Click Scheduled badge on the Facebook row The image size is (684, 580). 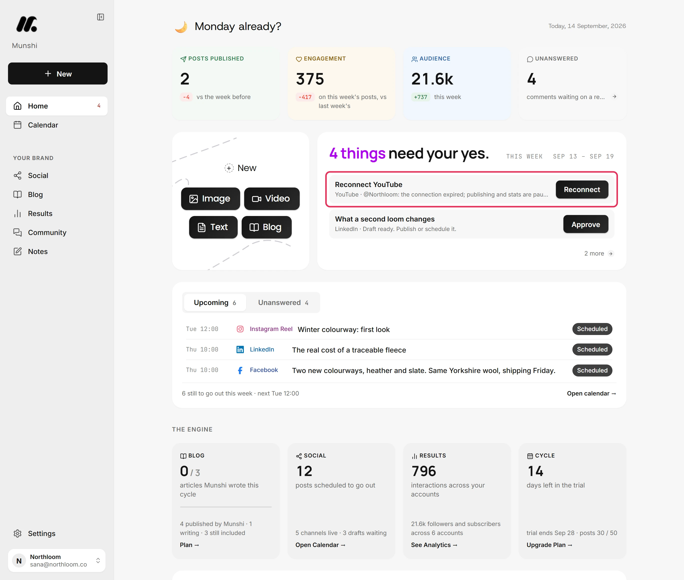click(592, 370)
